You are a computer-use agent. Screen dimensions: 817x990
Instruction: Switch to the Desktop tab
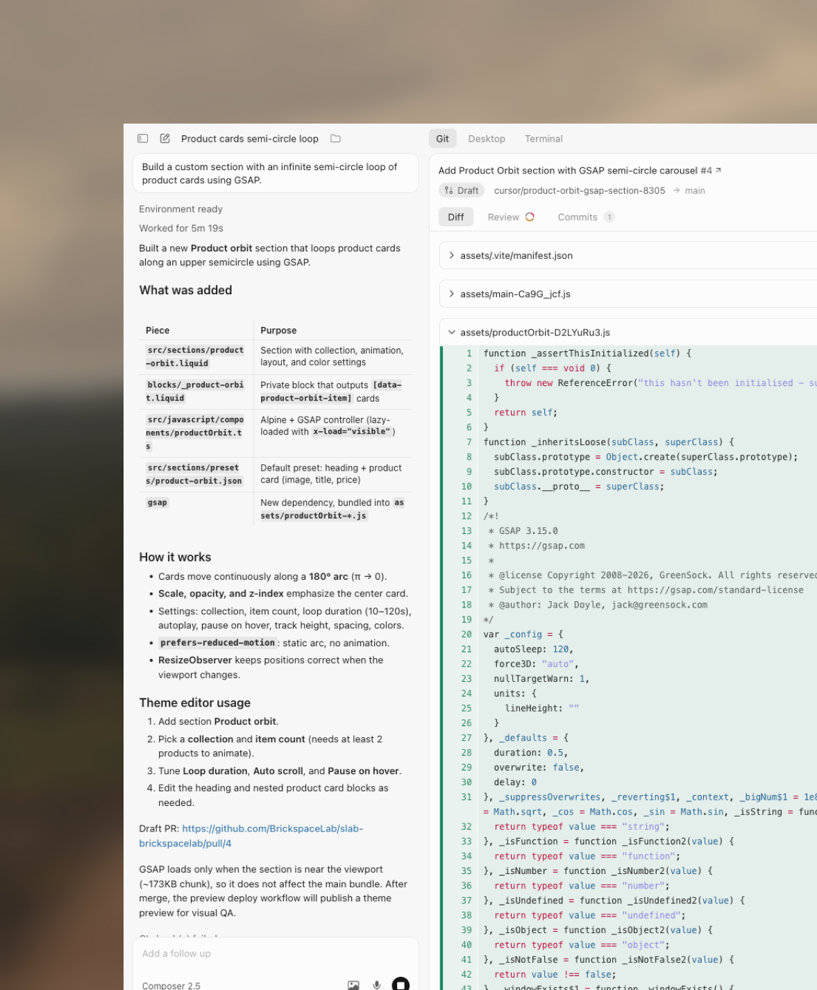pyautogui.click(x=487, y=139)
